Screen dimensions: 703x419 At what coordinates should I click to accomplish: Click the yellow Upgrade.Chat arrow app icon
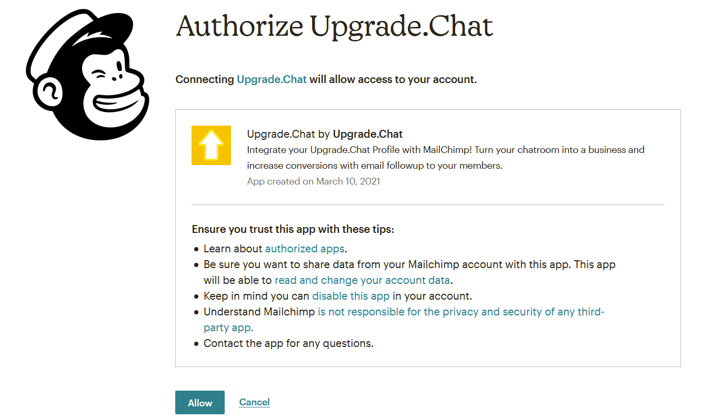click(x=211, y=146)
